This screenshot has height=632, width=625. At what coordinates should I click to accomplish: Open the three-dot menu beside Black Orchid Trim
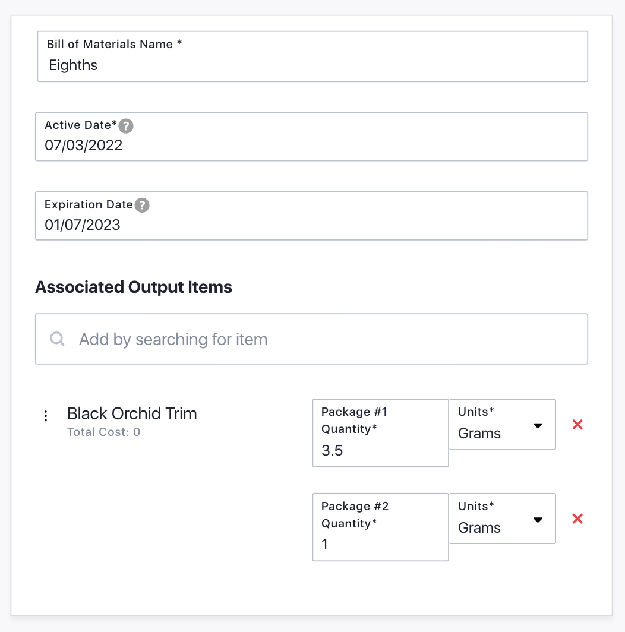coord(46,416)
